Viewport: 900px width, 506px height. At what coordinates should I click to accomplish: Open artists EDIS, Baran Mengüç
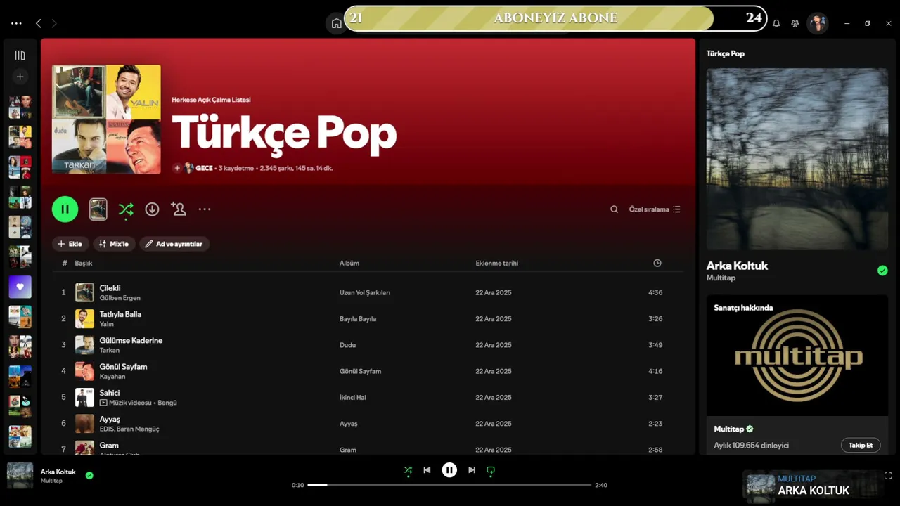(x=129, y=429)
